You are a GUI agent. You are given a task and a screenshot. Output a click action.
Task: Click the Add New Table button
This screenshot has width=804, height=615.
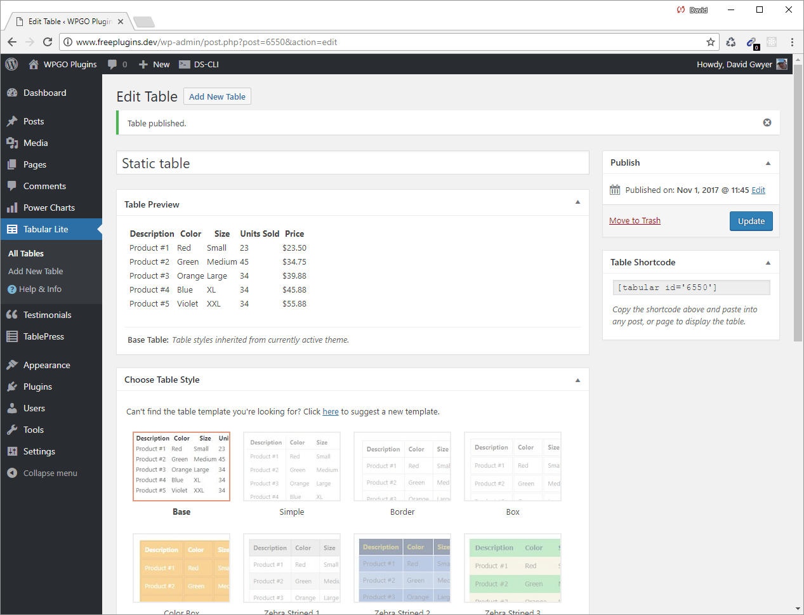tap(217, 96)
